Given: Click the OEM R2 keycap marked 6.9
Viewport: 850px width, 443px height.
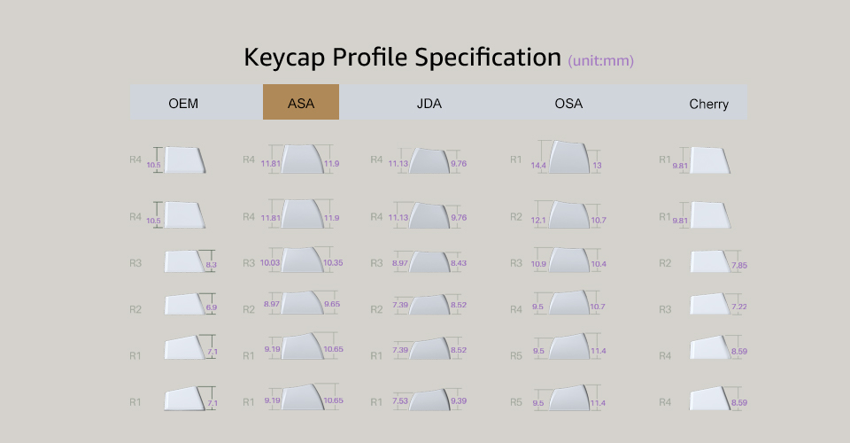Looking at the screenshot, I should pos(183,305).
